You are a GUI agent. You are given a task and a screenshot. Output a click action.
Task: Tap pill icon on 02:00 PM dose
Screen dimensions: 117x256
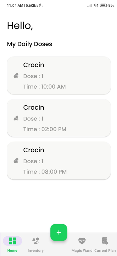coord(16,118)
